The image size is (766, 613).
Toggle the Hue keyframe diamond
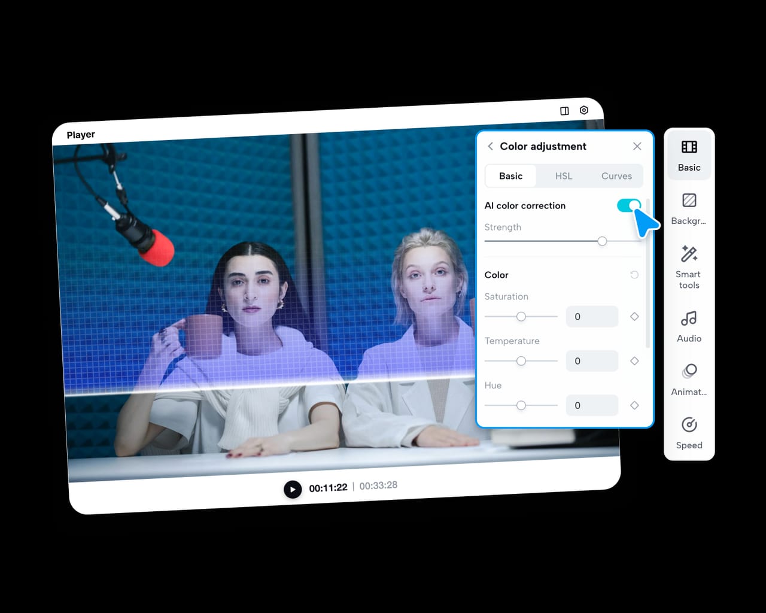point(634,405)
